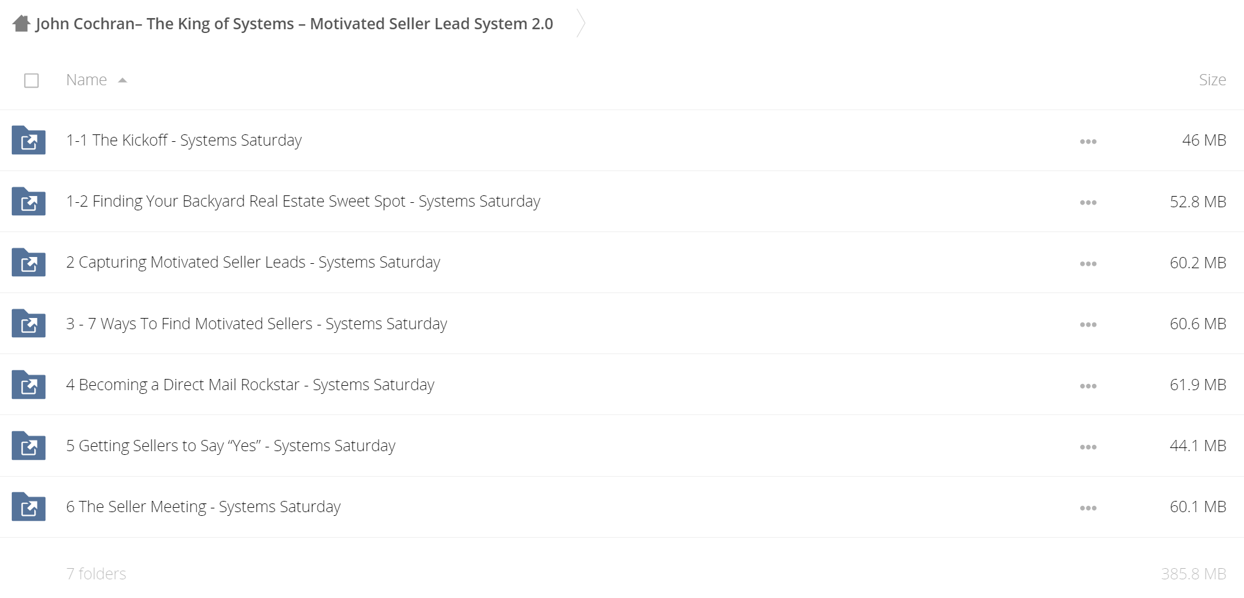Click the home icon in breadcrumb

point(22,24)
